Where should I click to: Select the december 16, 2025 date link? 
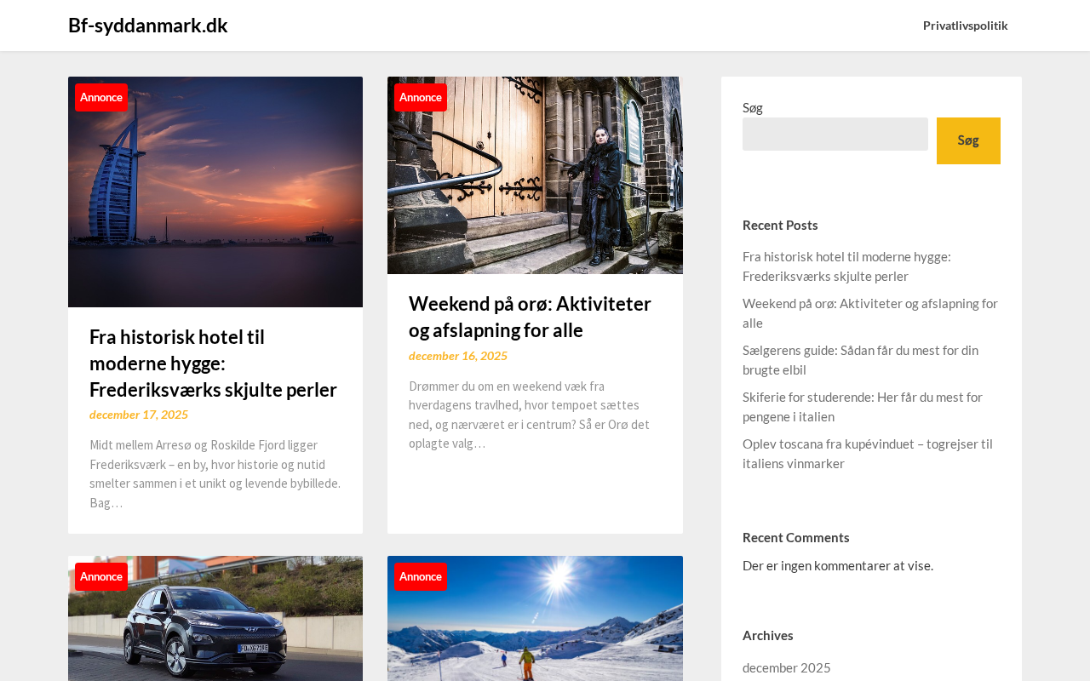[458, 356]
